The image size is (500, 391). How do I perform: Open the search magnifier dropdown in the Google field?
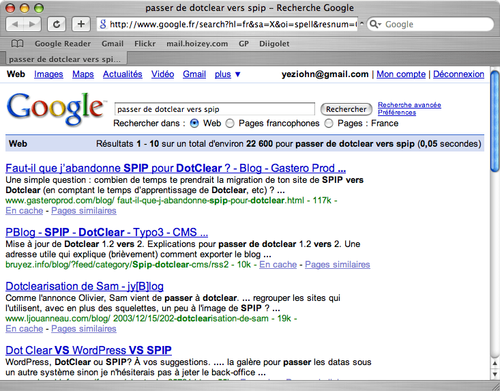[x=375, y=25]
